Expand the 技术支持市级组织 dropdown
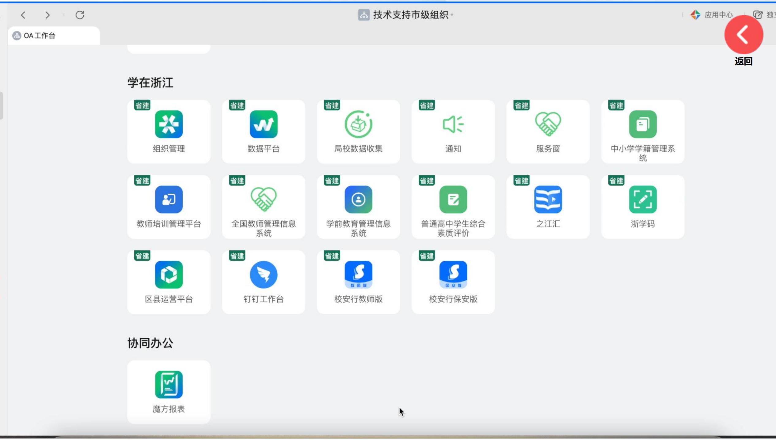This screenshot has height=440, width=776. 452,15
